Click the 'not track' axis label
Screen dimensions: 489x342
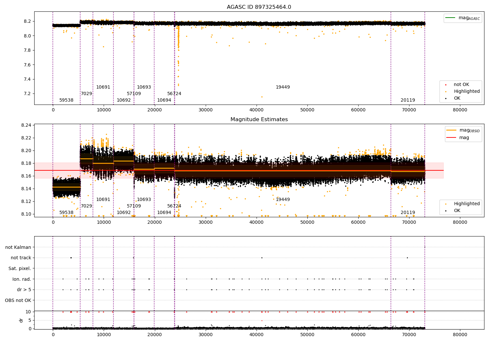[x=21, y=258]
